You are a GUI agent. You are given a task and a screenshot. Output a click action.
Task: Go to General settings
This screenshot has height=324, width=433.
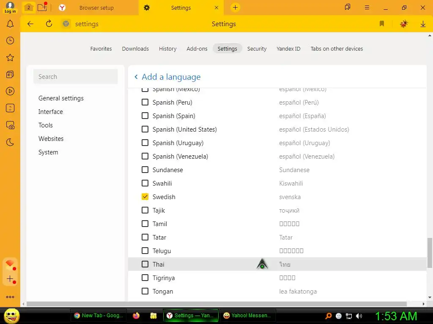(61, 98)
